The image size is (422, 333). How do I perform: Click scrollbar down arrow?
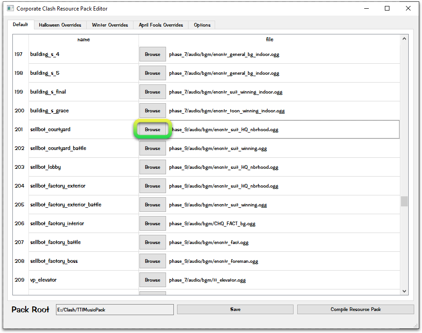[x=404, y=291]
